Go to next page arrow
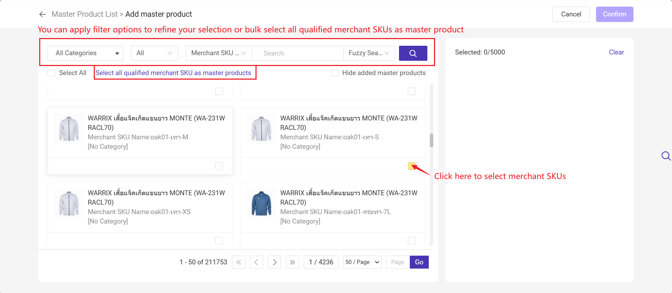The image size is (672, 293). coord(274,262)
